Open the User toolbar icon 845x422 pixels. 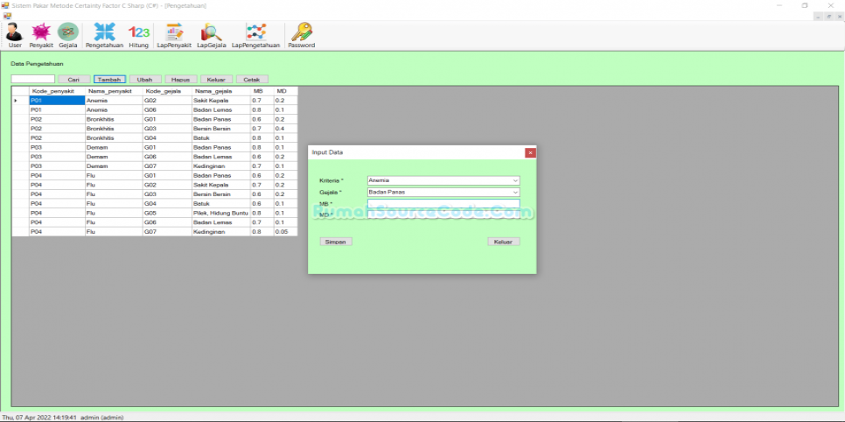14,34
